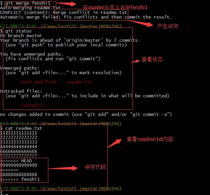The width and height of the screenshot is (210, 195).
Task: Click the 'cat readme.txt' command
Action: (24, 128)
